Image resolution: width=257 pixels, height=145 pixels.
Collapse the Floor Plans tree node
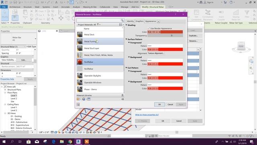[x=5, y=93]
